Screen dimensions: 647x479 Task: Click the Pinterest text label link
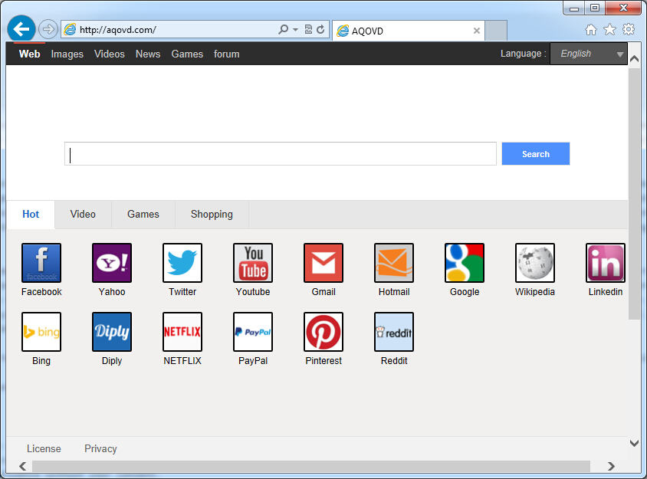pos(323,360)
